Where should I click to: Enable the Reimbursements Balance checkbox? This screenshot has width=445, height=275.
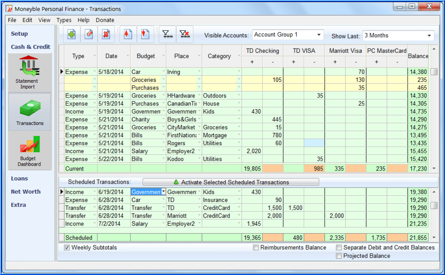256,247
